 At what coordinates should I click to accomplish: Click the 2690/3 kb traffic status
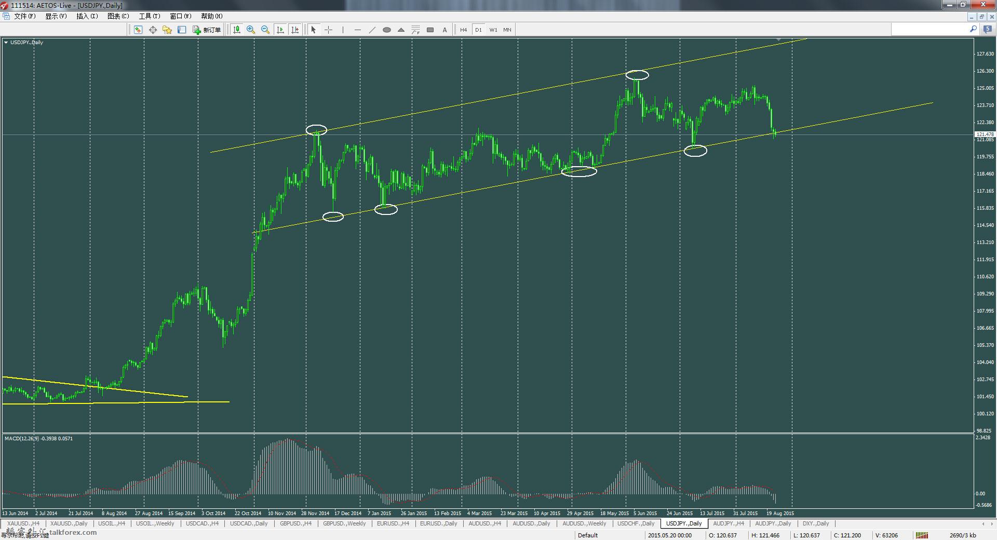(x=963, y=535)
